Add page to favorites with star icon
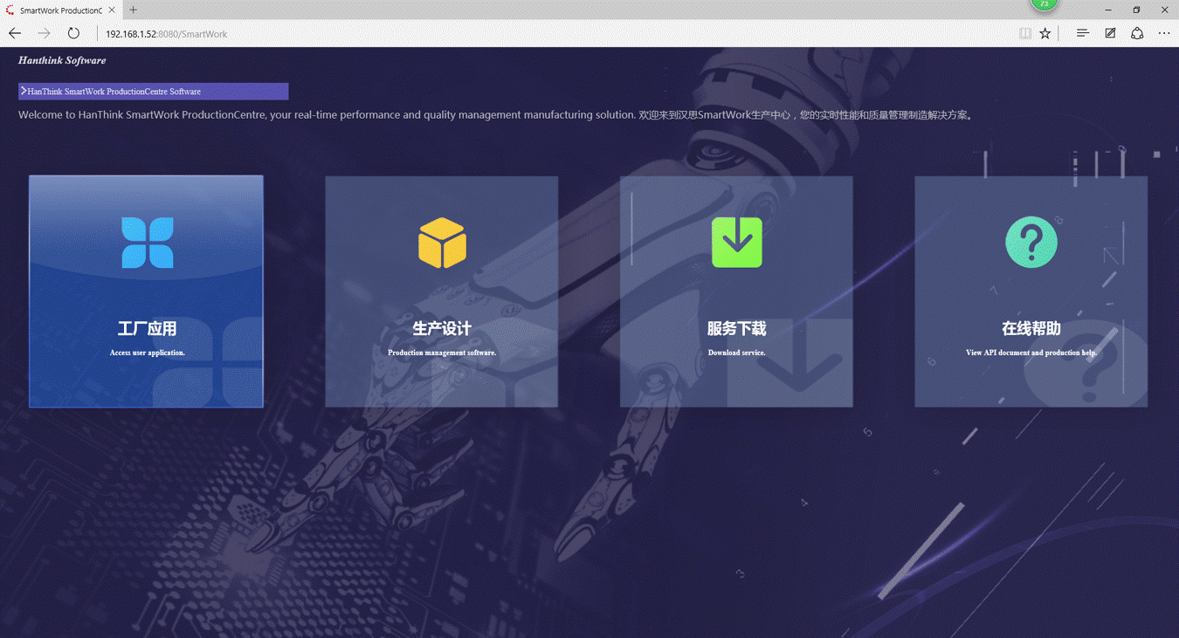The width and height of the screenshot is (1179, 638). pos(1045,33)
